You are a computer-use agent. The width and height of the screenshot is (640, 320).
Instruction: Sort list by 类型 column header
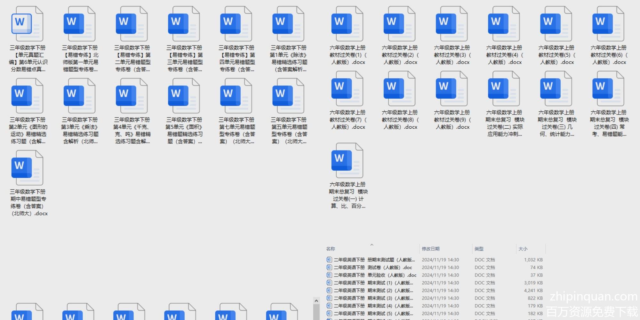(x=479, y=249)
